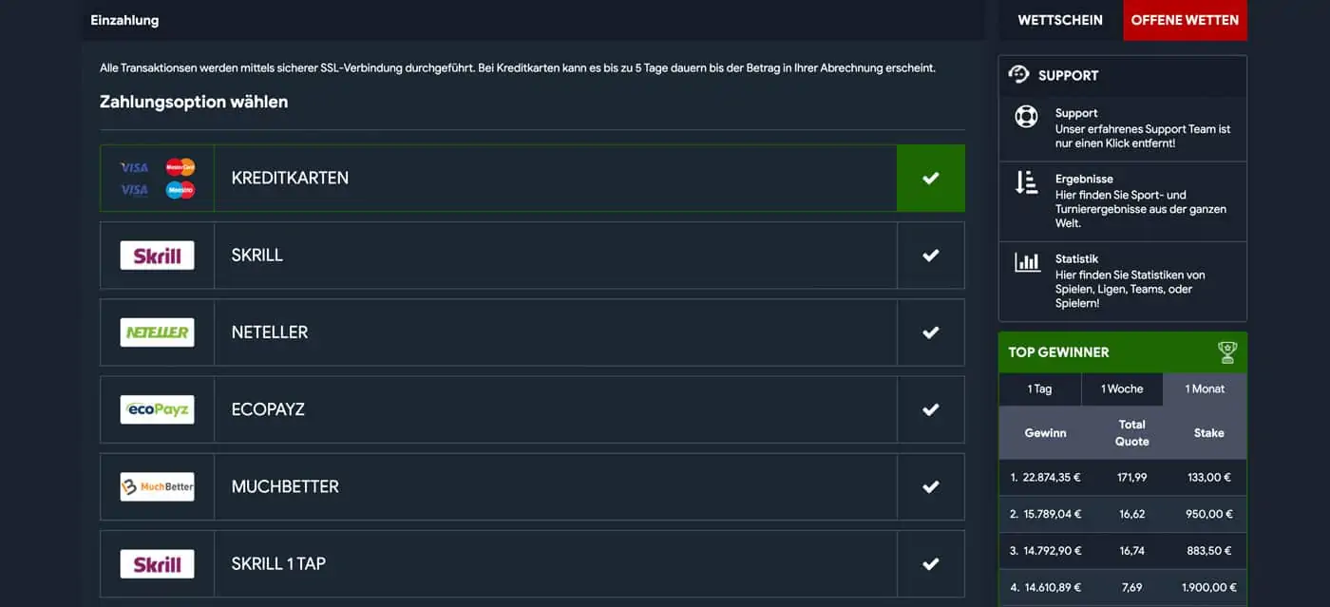1330x607 pixels.
Task: Click the TOP GEWINNER heading
Action: click(1058, 351)
